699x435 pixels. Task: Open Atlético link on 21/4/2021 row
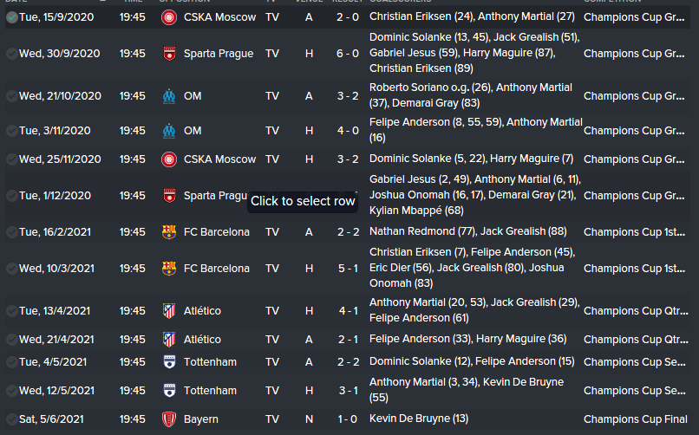click(202, 340)
